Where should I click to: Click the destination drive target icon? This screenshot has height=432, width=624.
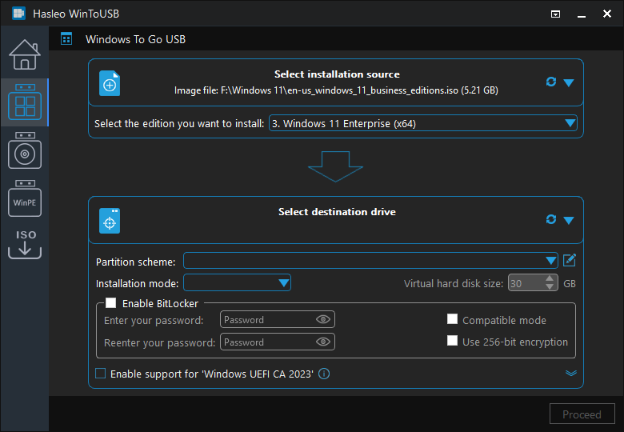point(110,221)
